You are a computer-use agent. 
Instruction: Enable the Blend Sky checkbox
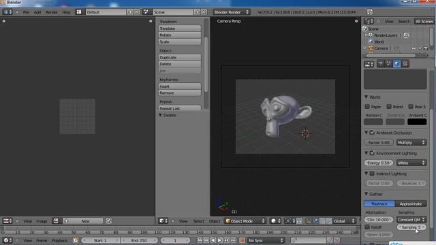click(389, 107)
